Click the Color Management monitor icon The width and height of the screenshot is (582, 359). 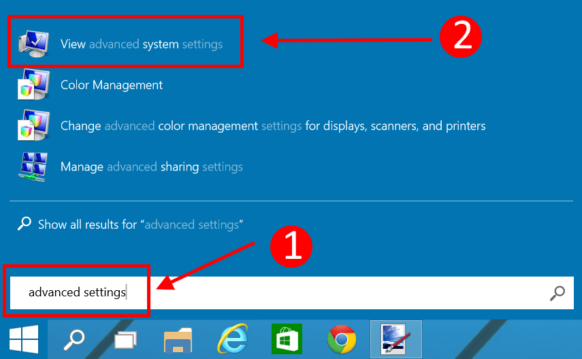[x=34, y=84]
